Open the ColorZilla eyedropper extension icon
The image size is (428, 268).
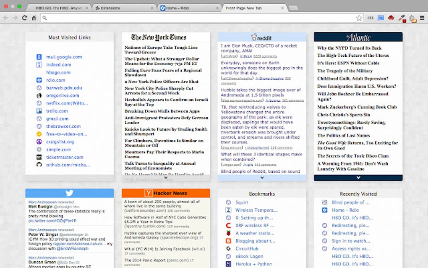401,18
